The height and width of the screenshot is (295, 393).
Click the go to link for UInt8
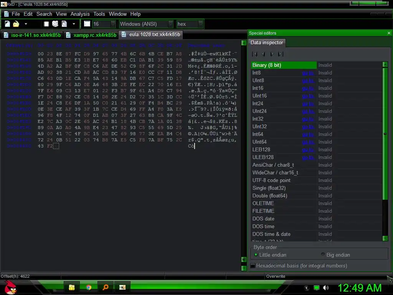point(308,81)
